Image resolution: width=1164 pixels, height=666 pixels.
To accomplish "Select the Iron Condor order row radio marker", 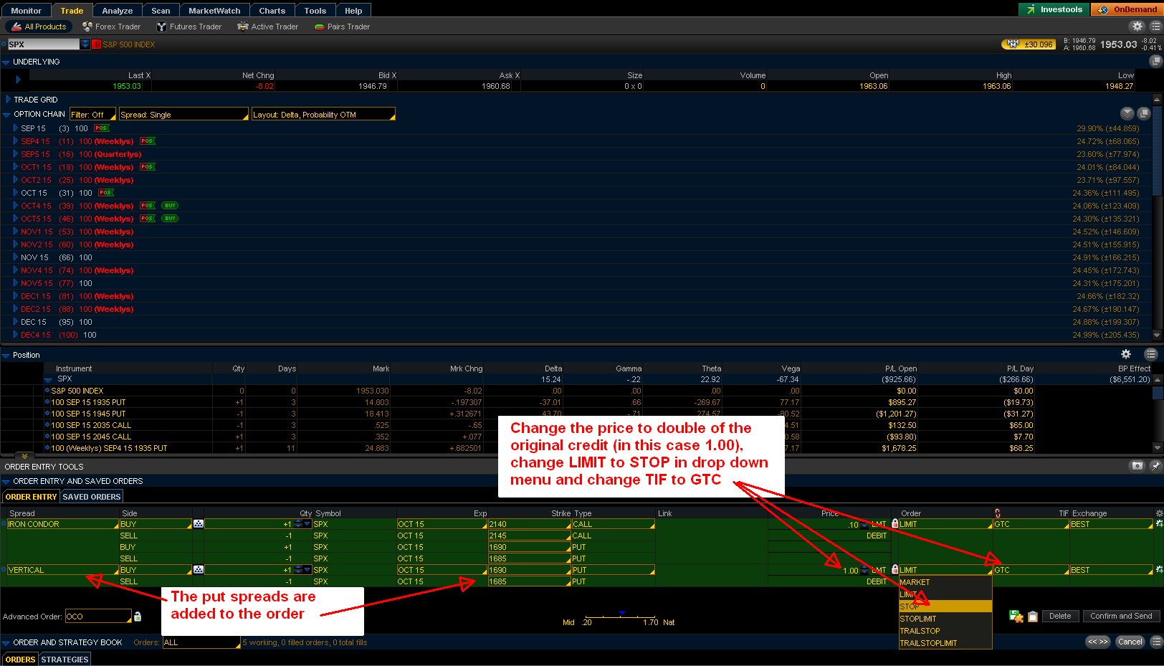I will tap(4, 524).
